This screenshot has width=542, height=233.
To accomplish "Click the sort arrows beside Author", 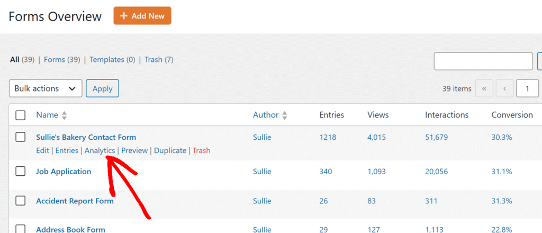I will coord(284,115).
